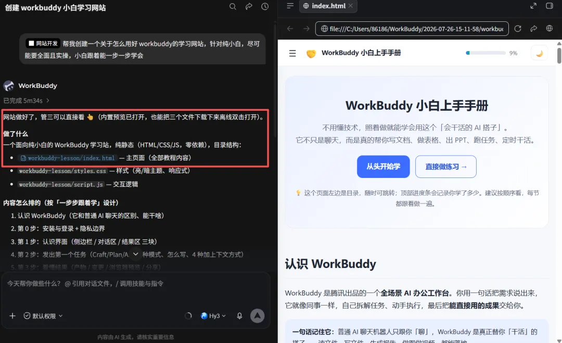562x343 pixels.
Task: Switch to the index.html tab
Action: pyautogui.click(x=328, y=6)
